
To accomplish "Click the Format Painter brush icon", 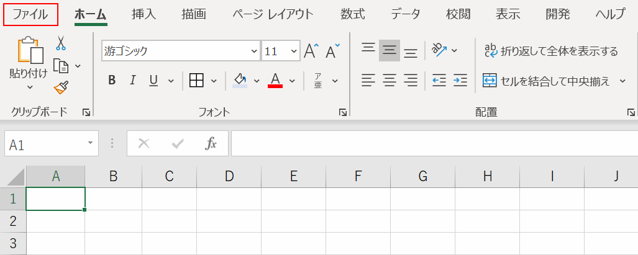I will click(60, 89).
